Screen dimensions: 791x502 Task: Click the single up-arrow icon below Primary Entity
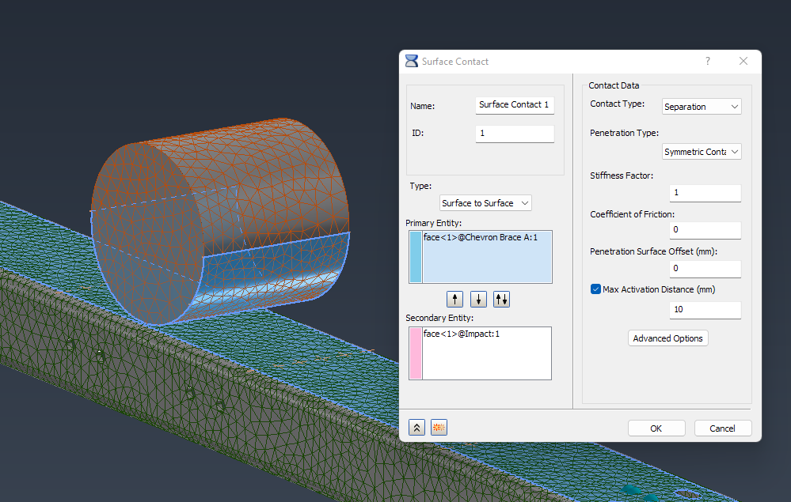click(x=454, y=299)
